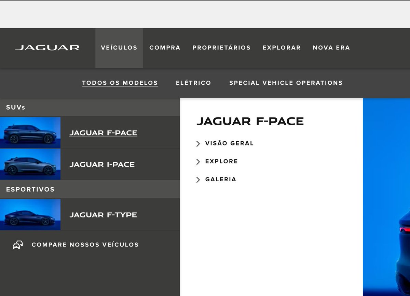Open the F-PACE Galeria link
The width and height of the screenshot is (410, 296).
(221, 179)
